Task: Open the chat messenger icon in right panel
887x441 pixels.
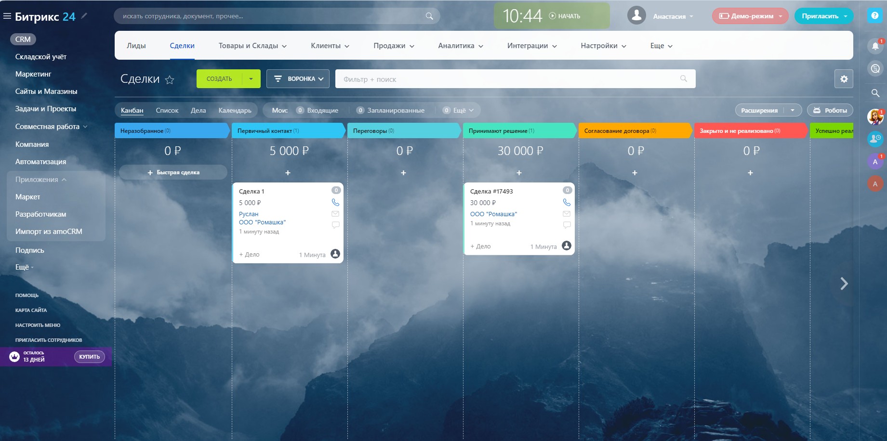Action: tap(875, 69)
